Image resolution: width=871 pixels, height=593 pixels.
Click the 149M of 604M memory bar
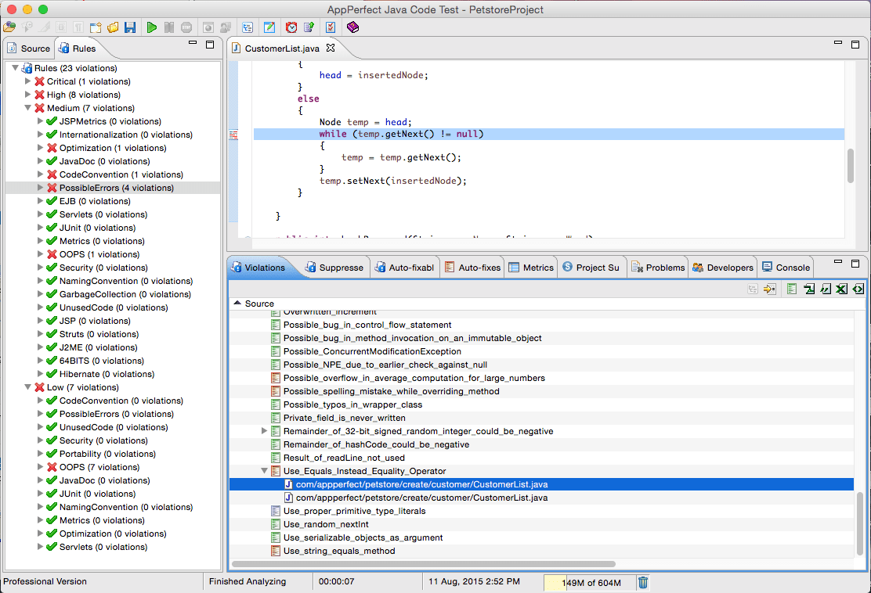590,583
